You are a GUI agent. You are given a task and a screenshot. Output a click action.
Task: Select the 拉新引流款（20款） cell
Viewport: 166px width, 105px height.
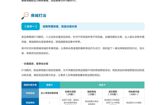click(70, 93)
